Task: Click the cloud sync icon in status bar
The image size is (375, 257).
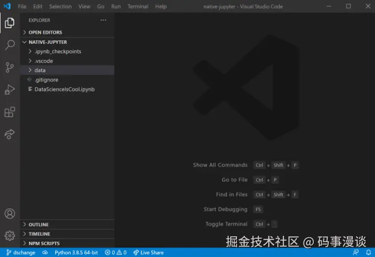Action: (45, 253)
